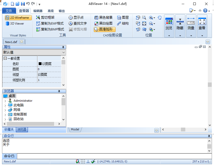214x166 pixels.
Task: Click the 测量 measure button
Action: pyautogui.click(x=191, y=25)
